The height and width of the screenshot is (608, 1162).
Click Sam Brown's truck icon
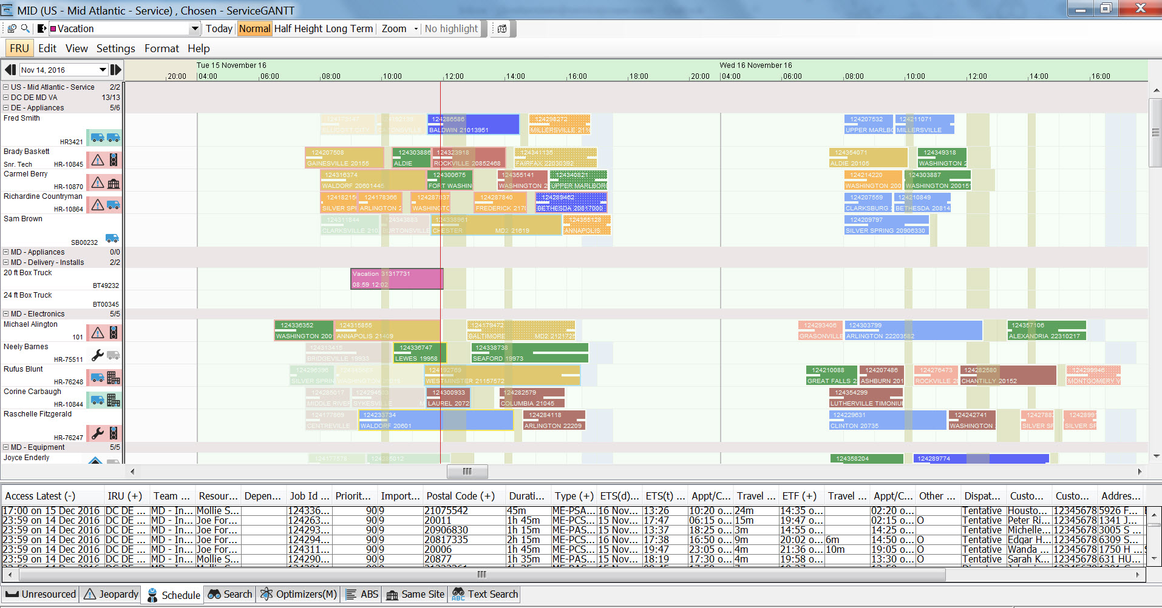pos(112,238)
